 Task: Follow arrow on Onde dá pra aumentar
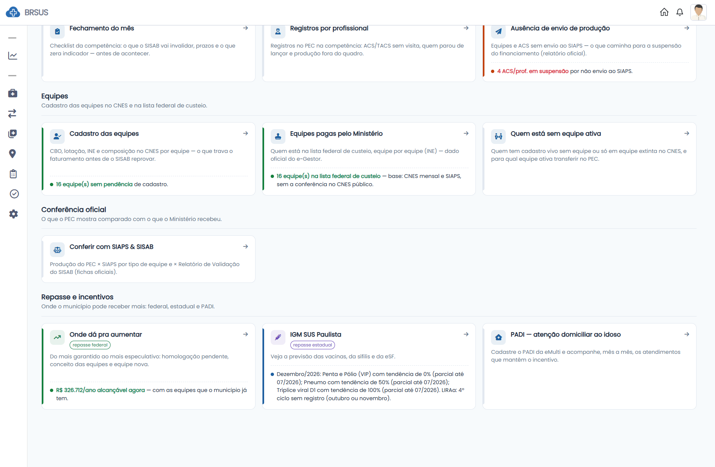(x=246, y=334)
